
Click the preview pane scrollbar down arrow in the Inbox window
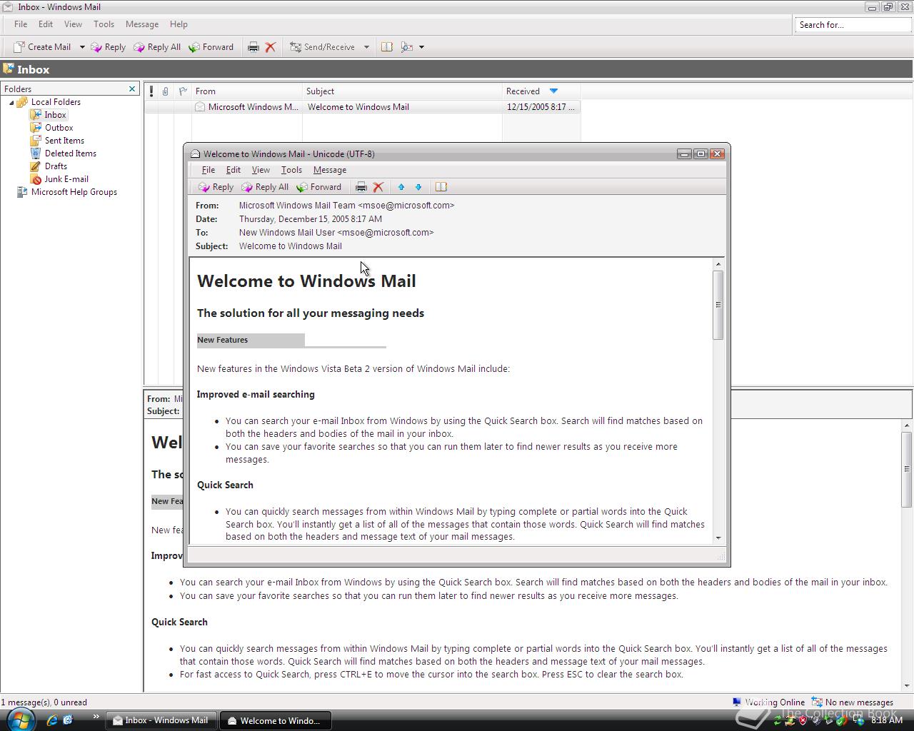[907, 686]
